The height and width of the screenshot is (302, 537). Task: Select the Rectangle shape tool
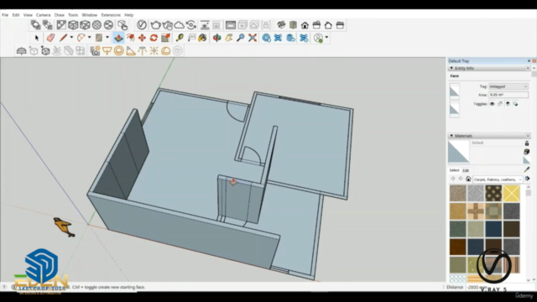[x=99, y=38]
